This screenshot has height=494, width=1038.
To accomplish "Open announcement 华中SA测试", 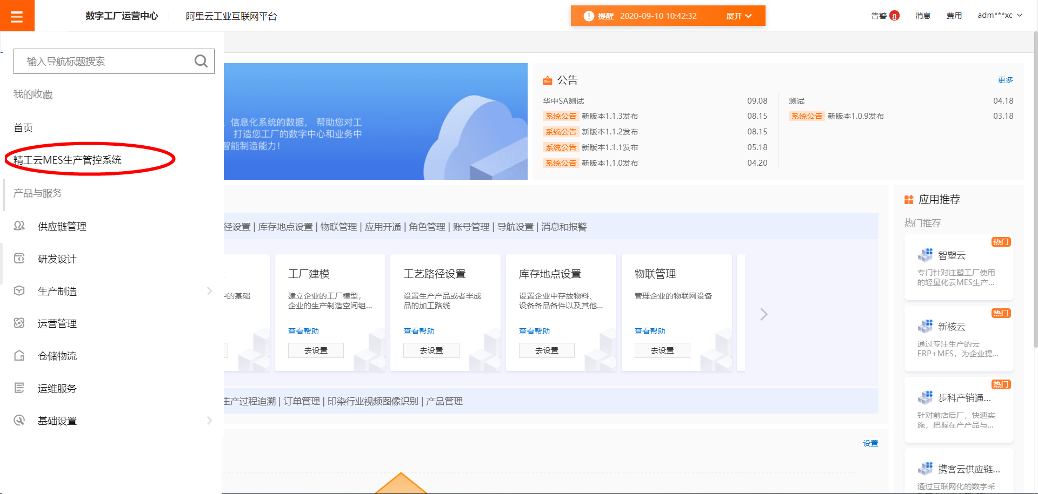I will point(563,101).
